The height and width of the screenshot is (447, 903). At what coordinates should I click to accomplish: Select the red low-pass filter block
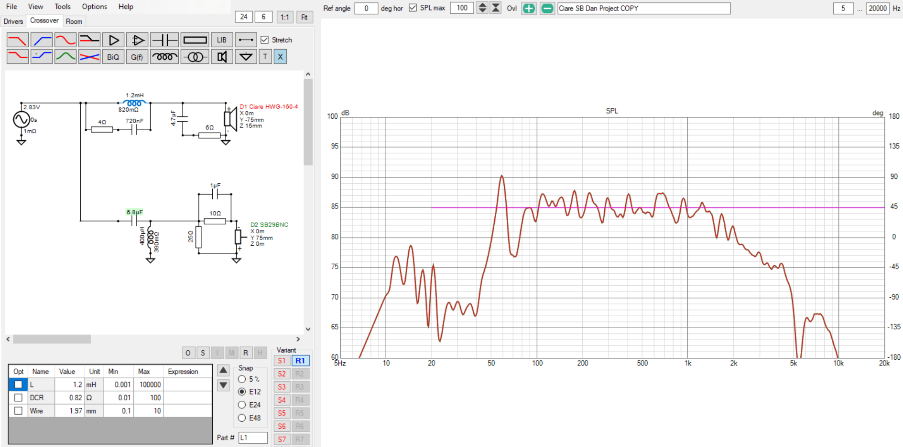[18, 40]
